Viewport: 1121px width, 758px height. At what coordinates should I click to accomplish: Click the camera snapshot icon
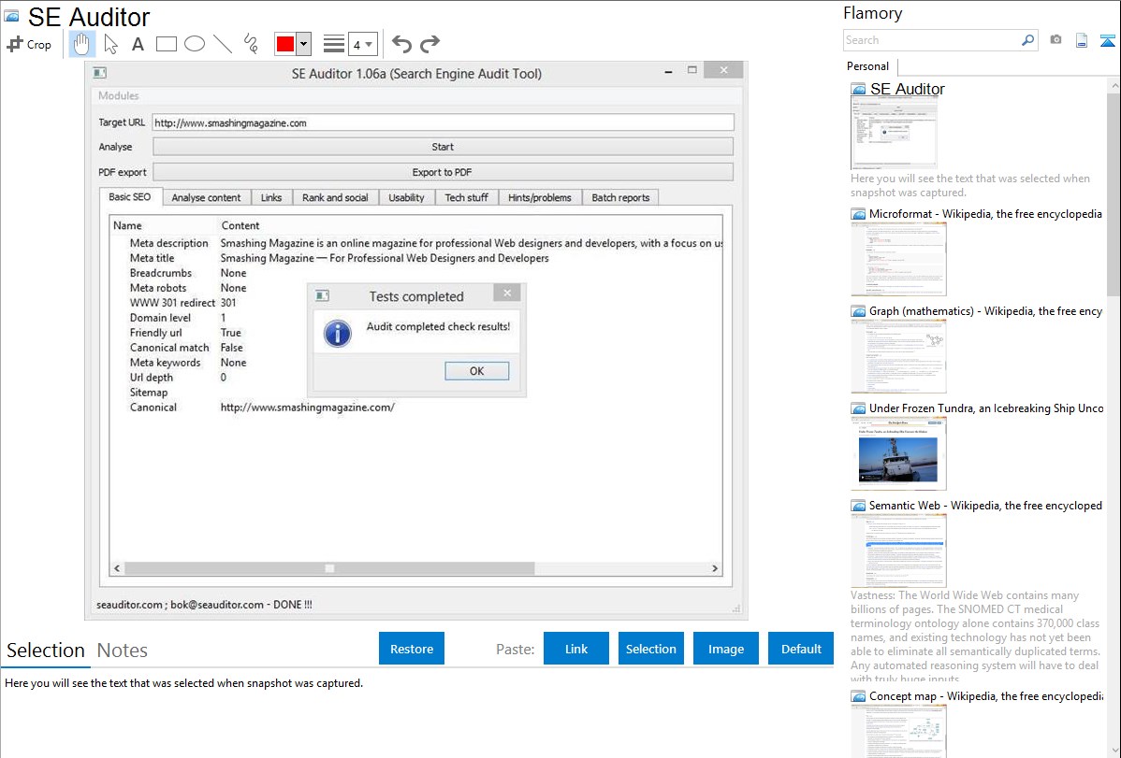(1055, 40)
